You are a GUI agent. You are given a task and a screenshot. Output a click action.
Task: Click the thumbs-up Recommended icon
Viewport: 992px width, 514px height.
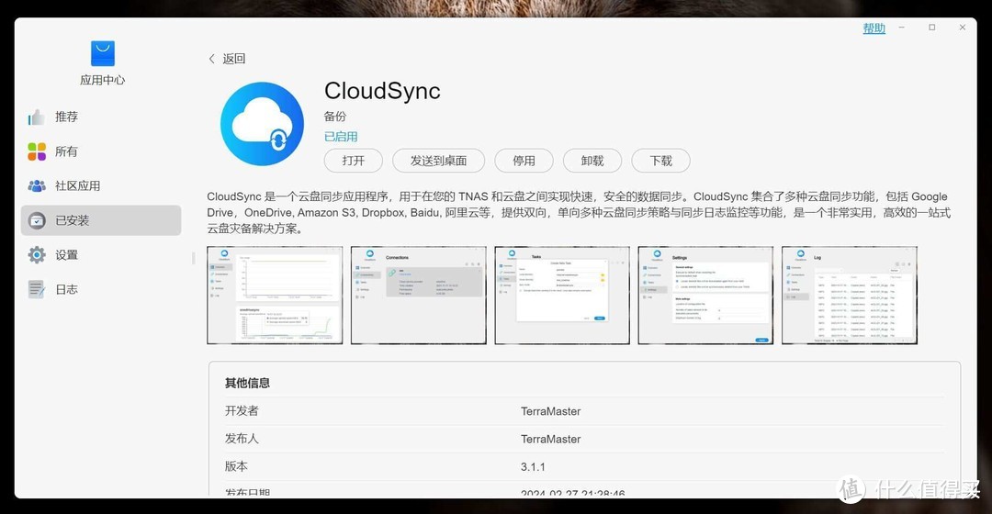pos(37,117)
